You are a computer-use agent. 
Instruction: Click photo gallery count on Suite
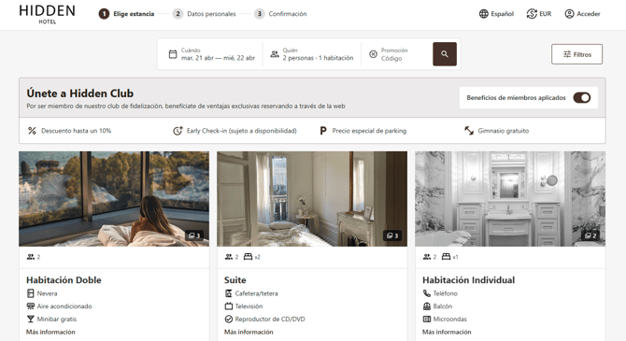tap(392, 235)
